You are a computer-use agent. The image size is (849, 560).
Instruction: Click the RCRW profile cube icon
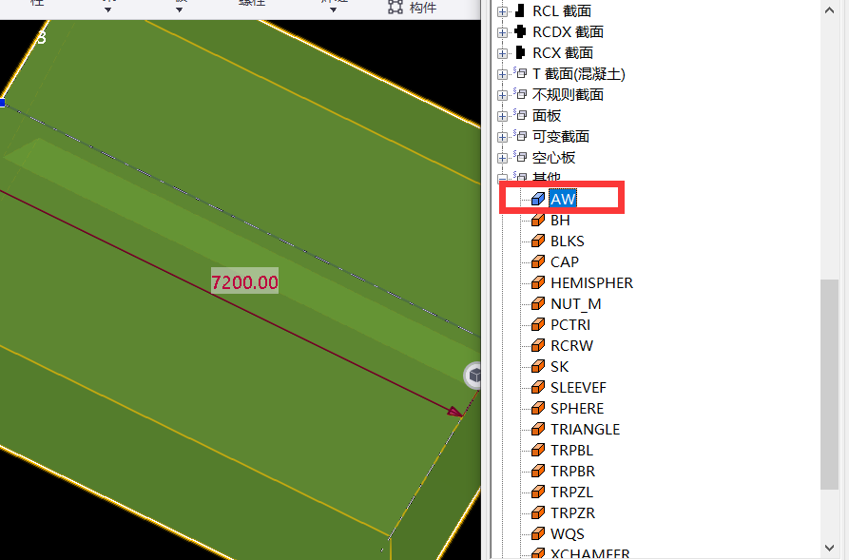tap(538, 345)
